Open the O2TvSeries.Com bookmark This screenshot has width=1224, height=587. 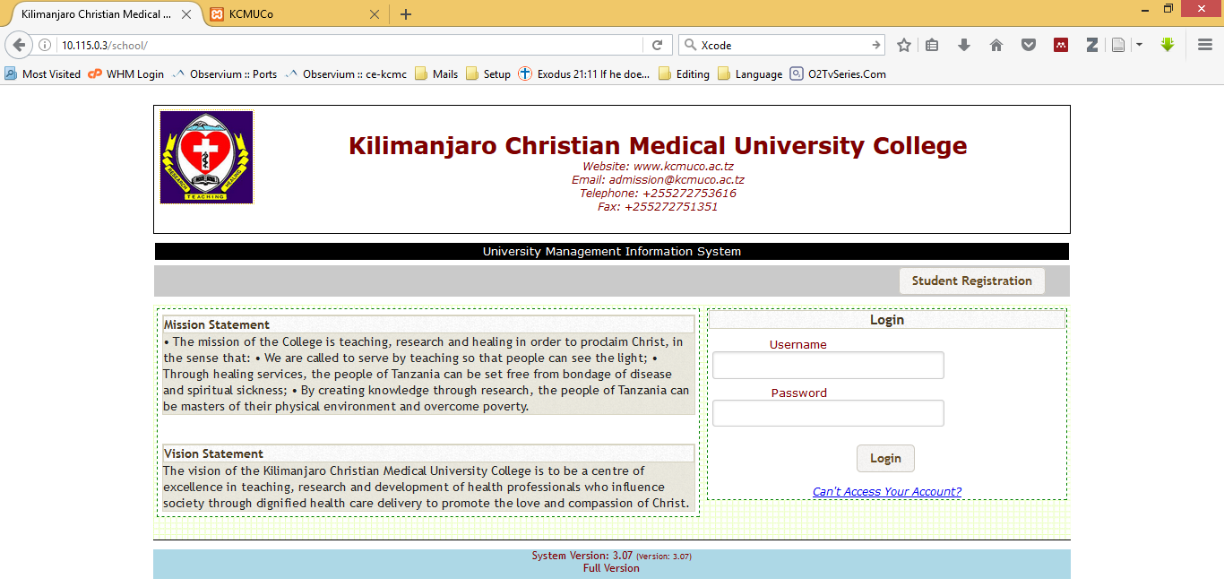tap(838, 74)
